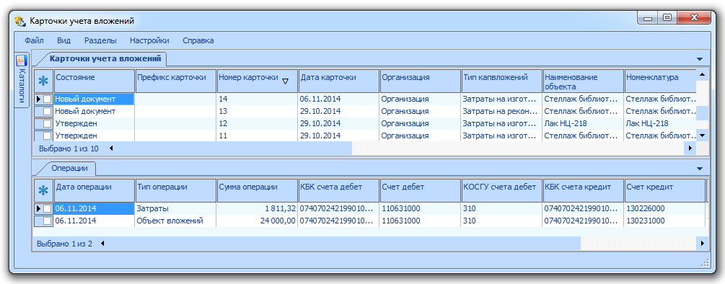
Task: Select the Утвержден cell of card 12
Action: 95,124
